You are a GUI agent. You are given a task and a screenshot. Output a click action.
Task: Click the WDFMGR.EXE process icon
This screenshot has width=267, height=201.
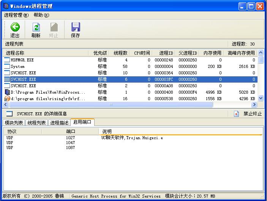[x=7, y=60]
